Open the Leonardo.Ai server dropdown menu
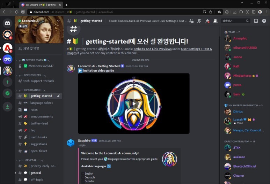Image resolution: width=270 pixels, height=184 pixels. click(x=58, y=21)
